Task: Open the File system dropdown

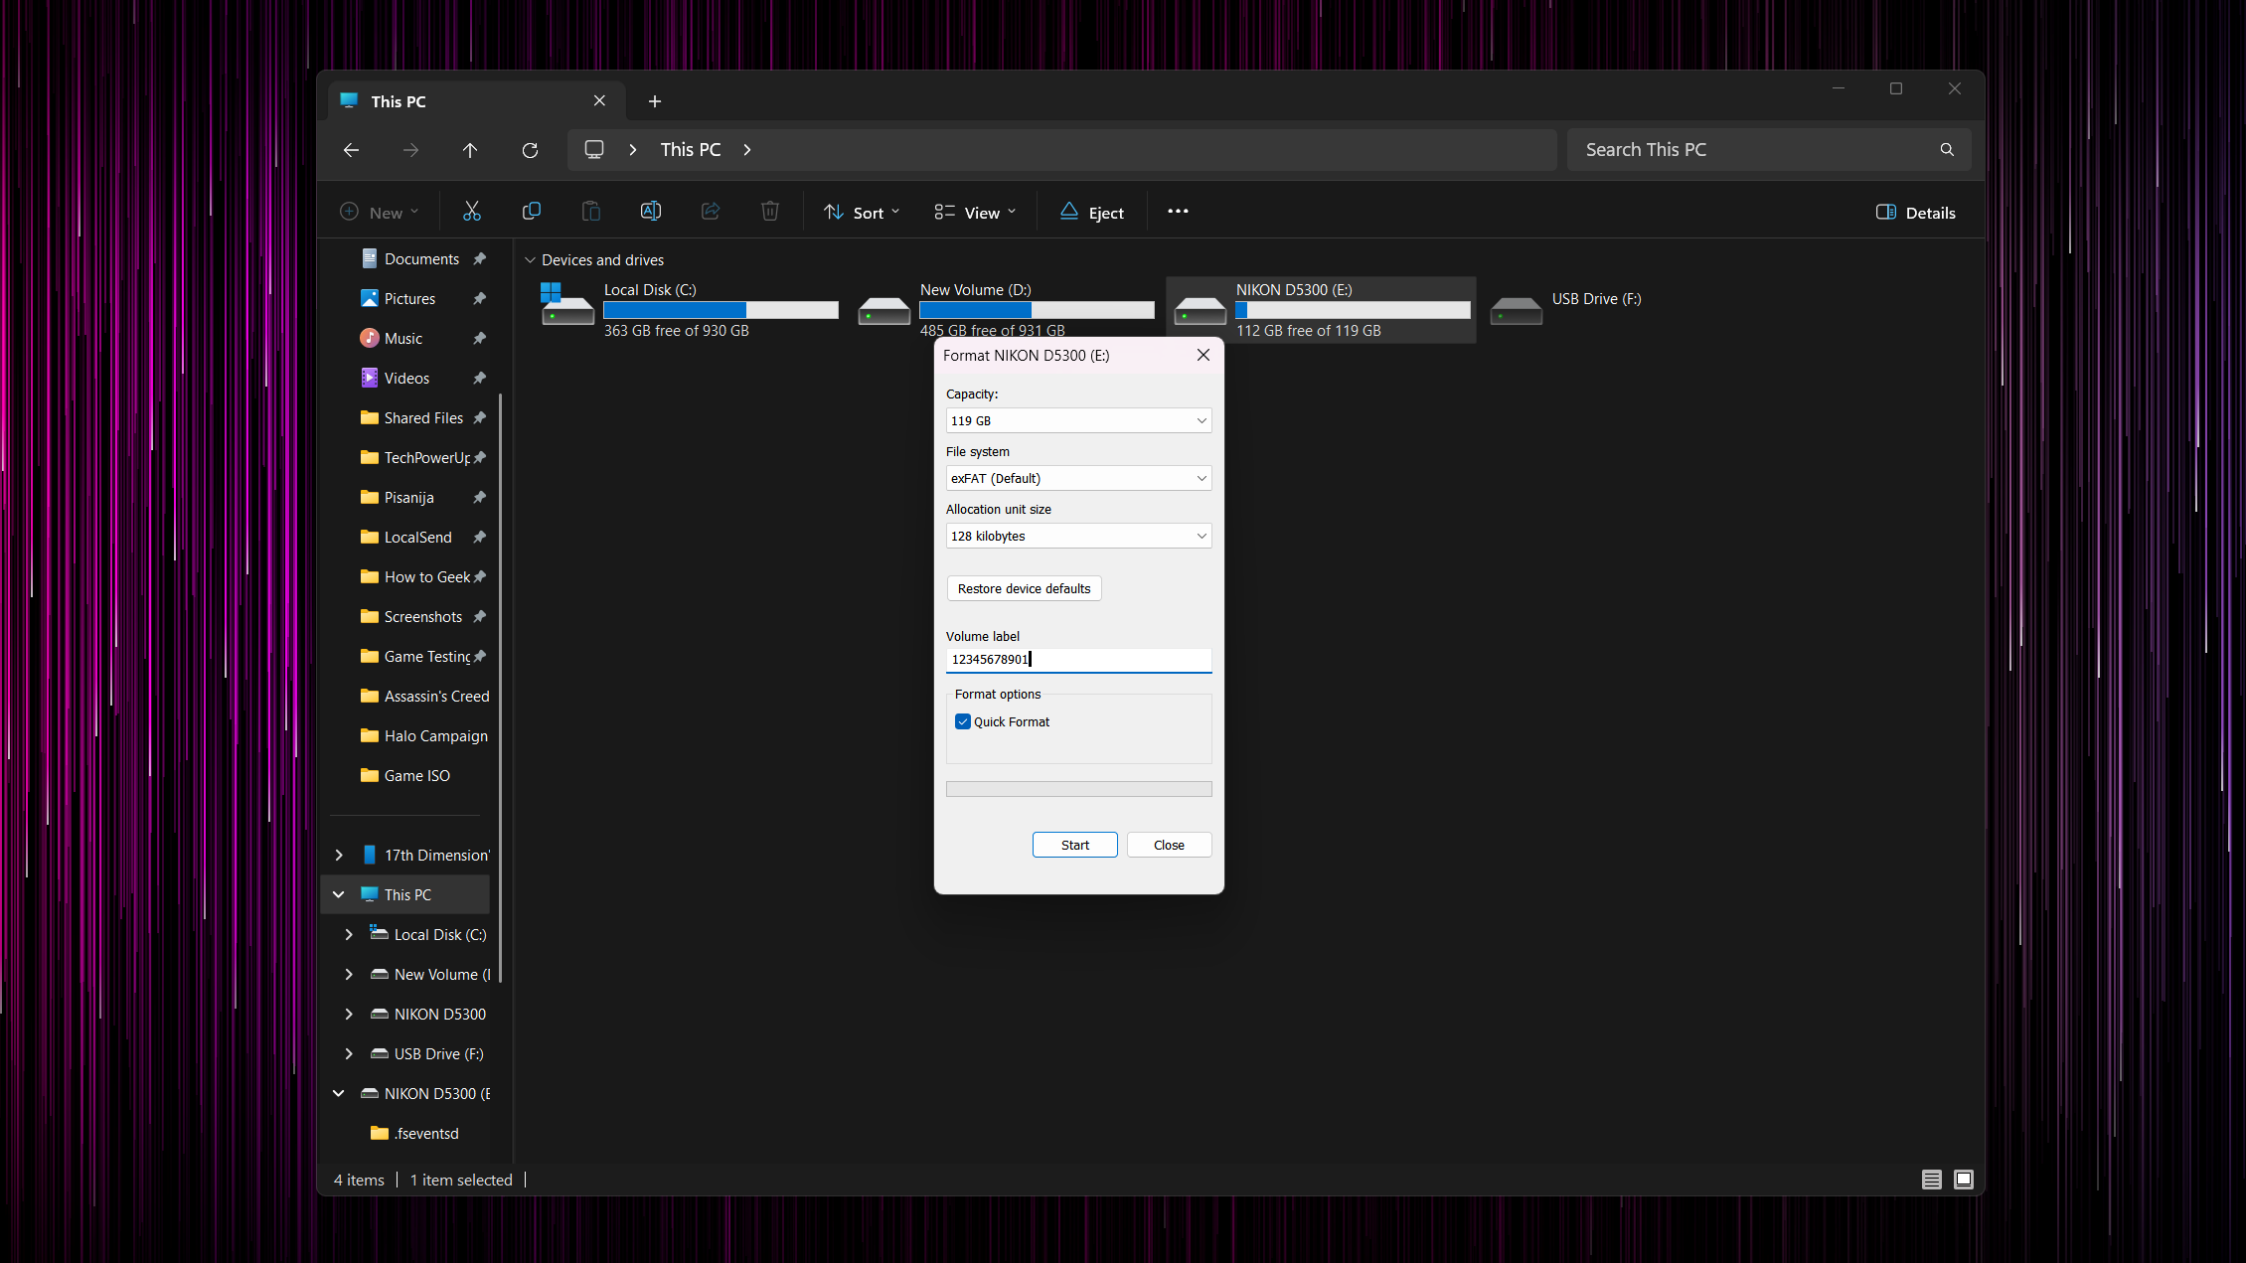Action: pyautogui.click(x=1078, y=479)
